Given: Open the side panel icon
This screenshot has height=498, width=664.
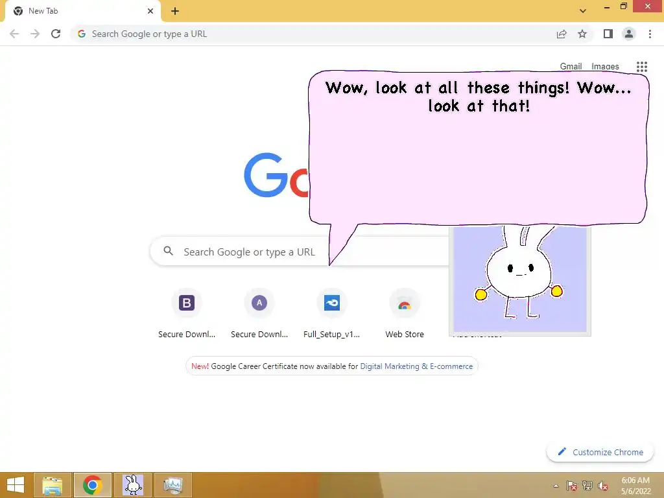Looking at the screenshot, I should click(608, 34).
